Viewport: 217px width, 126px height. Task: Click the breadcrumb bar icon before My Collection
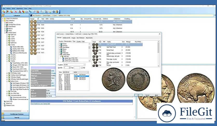click(31, 16)
